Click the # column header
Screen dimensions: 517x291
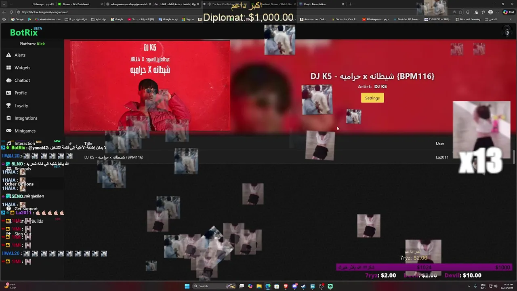click(x=70, y=143)
